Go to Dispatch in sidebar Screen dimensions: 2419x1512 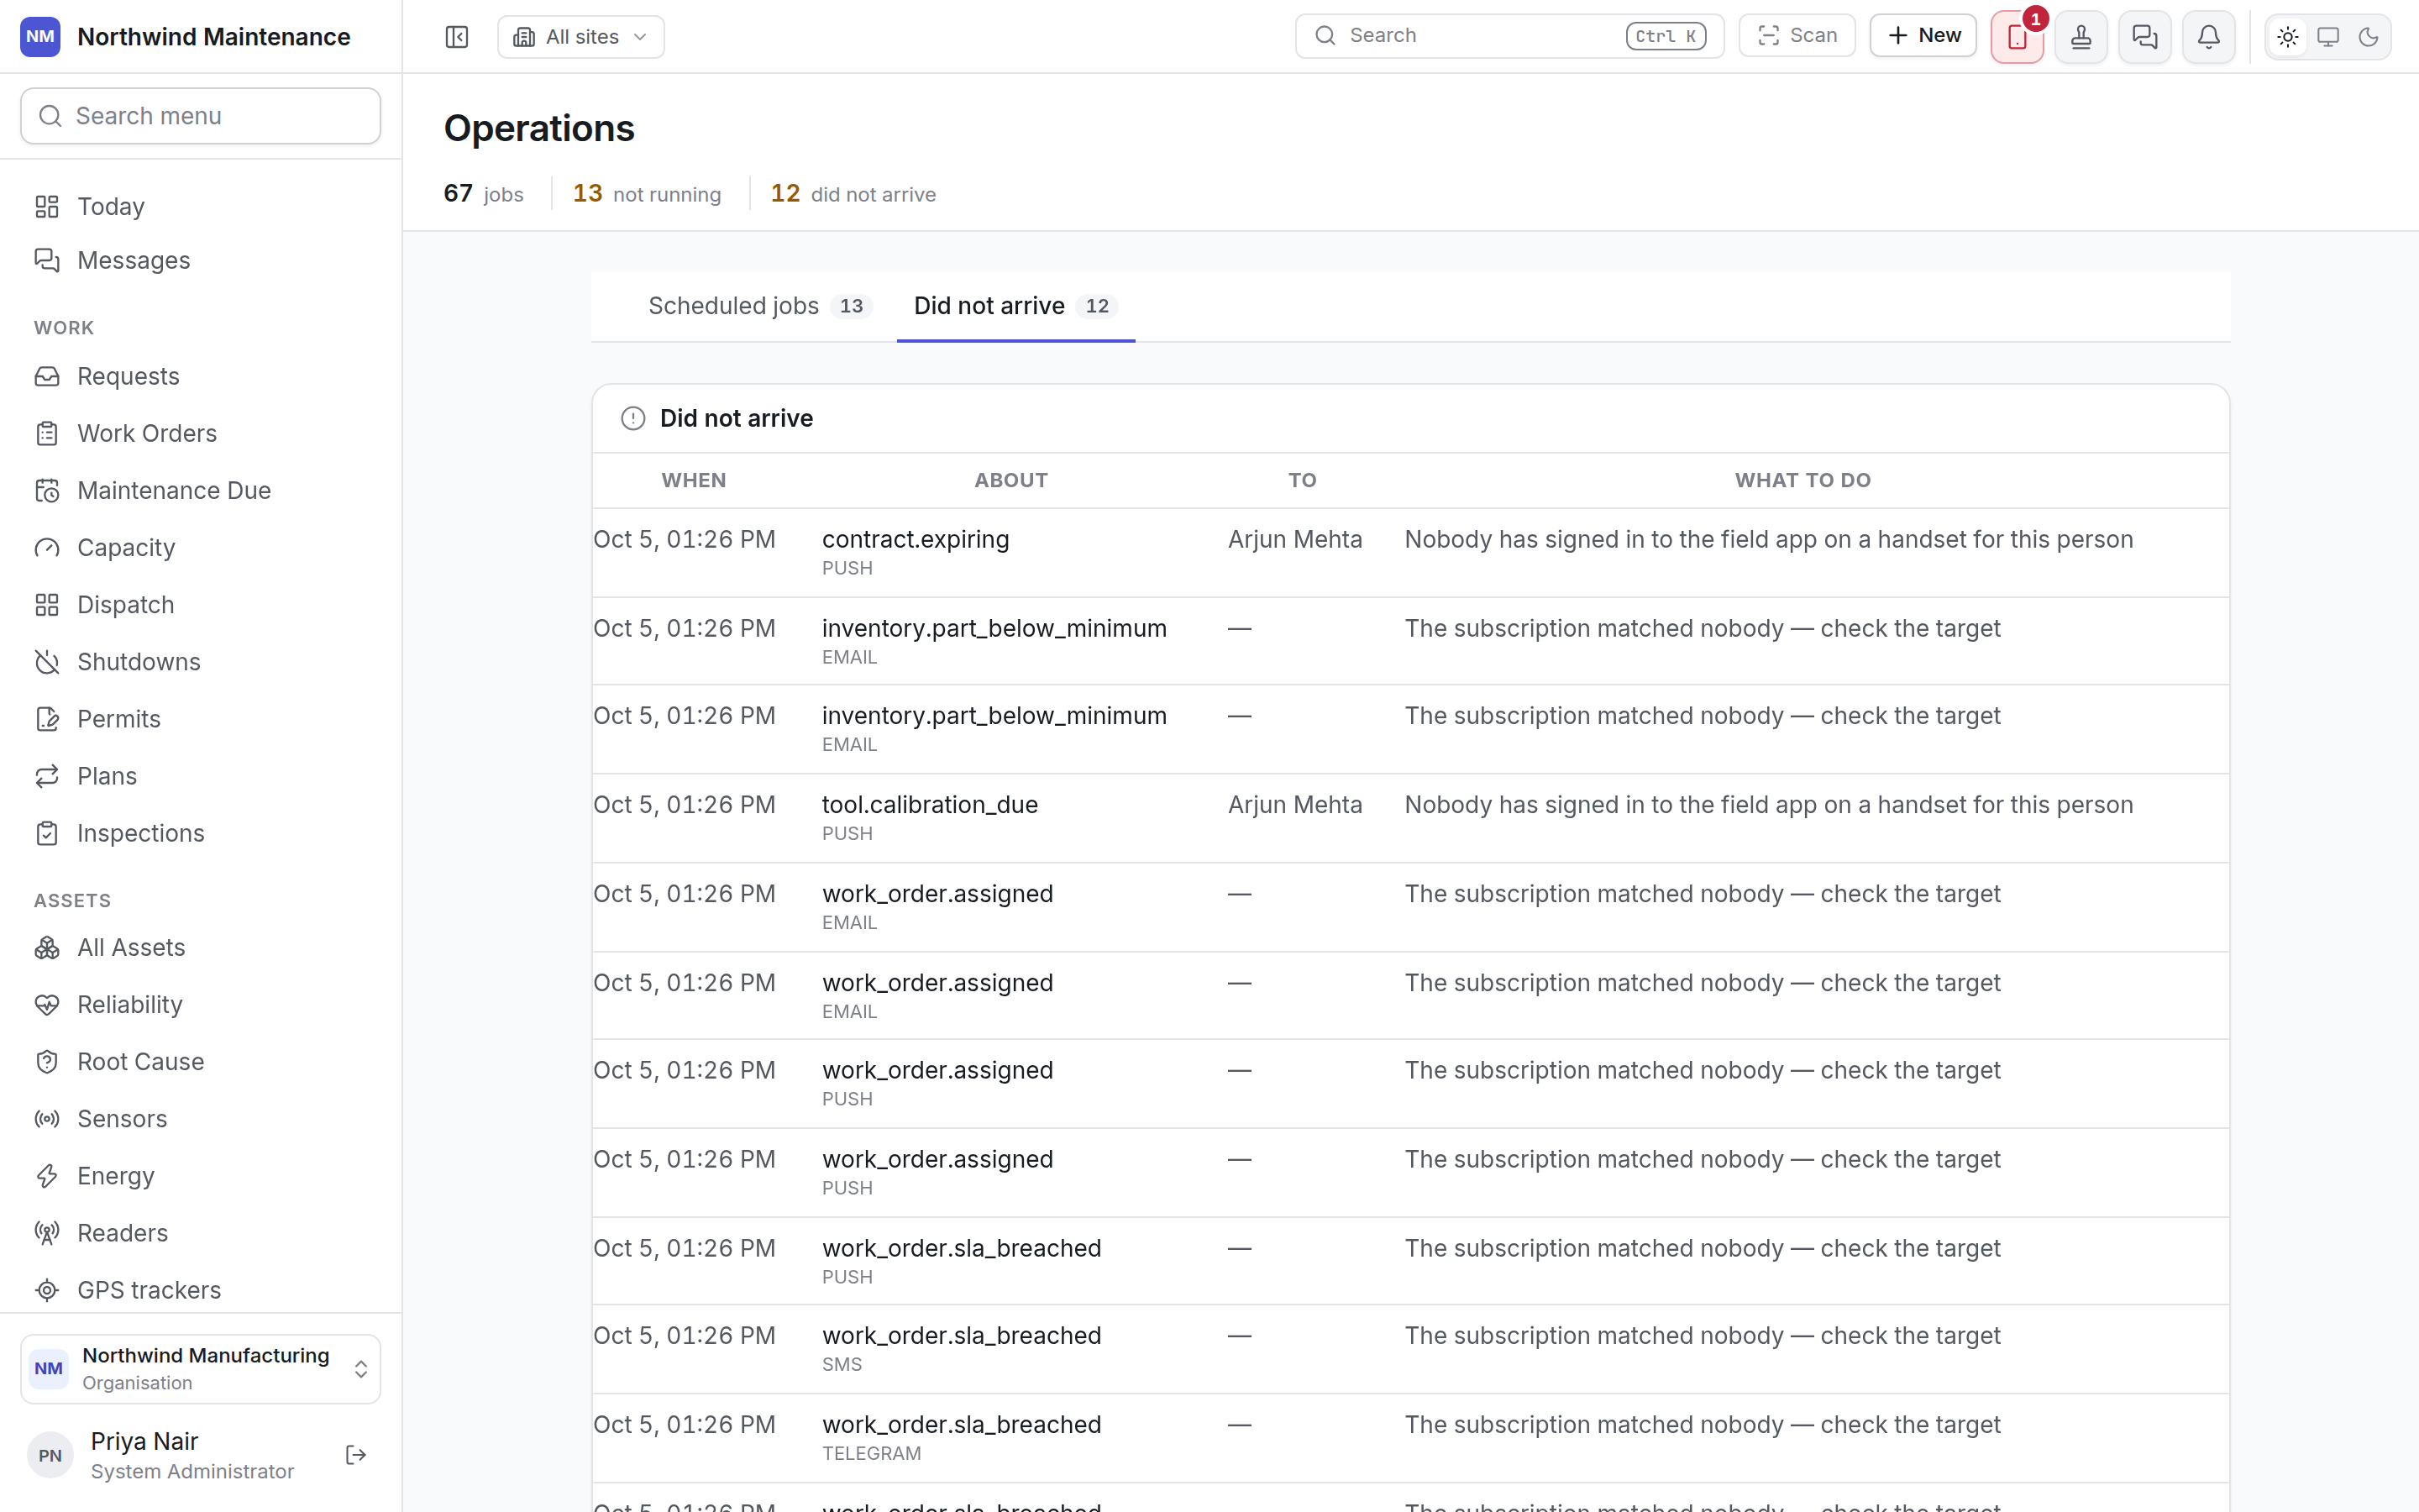click(x=201, y=605)
